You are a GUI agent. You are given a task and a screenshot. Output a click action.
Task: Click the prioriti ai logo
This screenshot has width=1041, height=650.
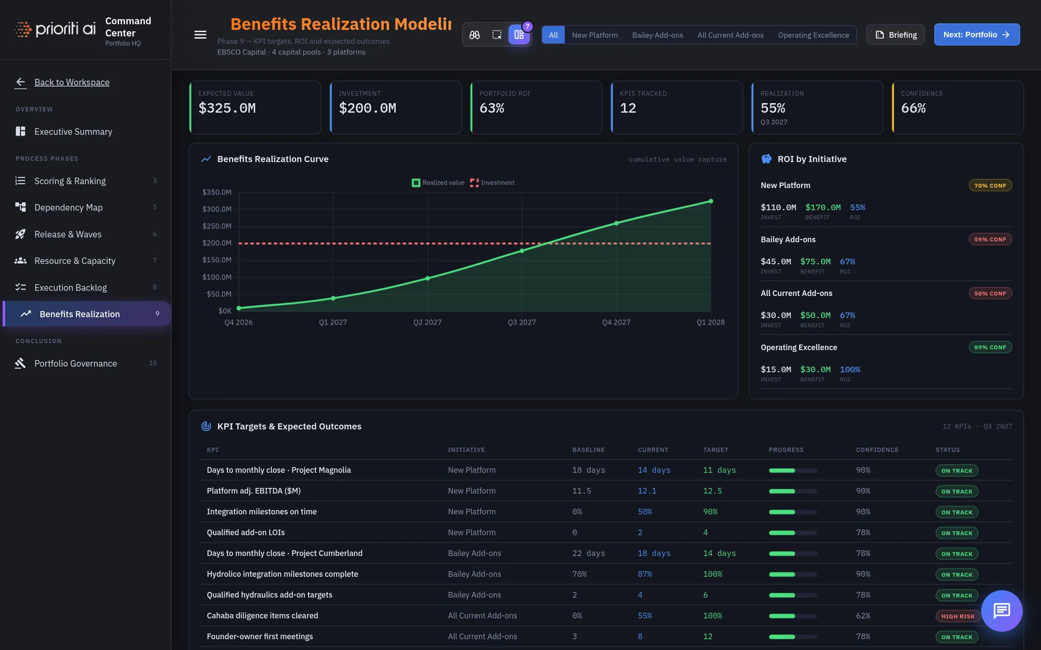(x=55, y=29)
